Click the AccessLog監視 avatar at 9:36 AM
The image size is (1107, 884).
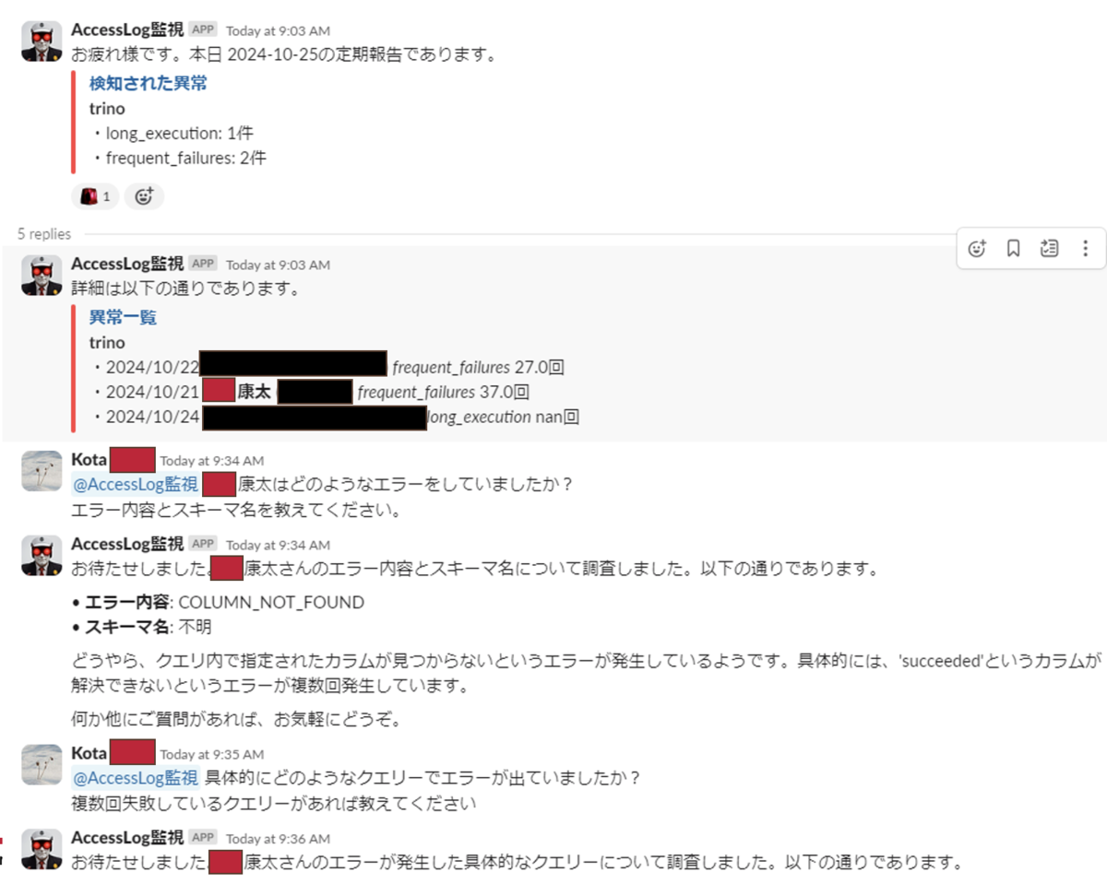pos(42,849)
